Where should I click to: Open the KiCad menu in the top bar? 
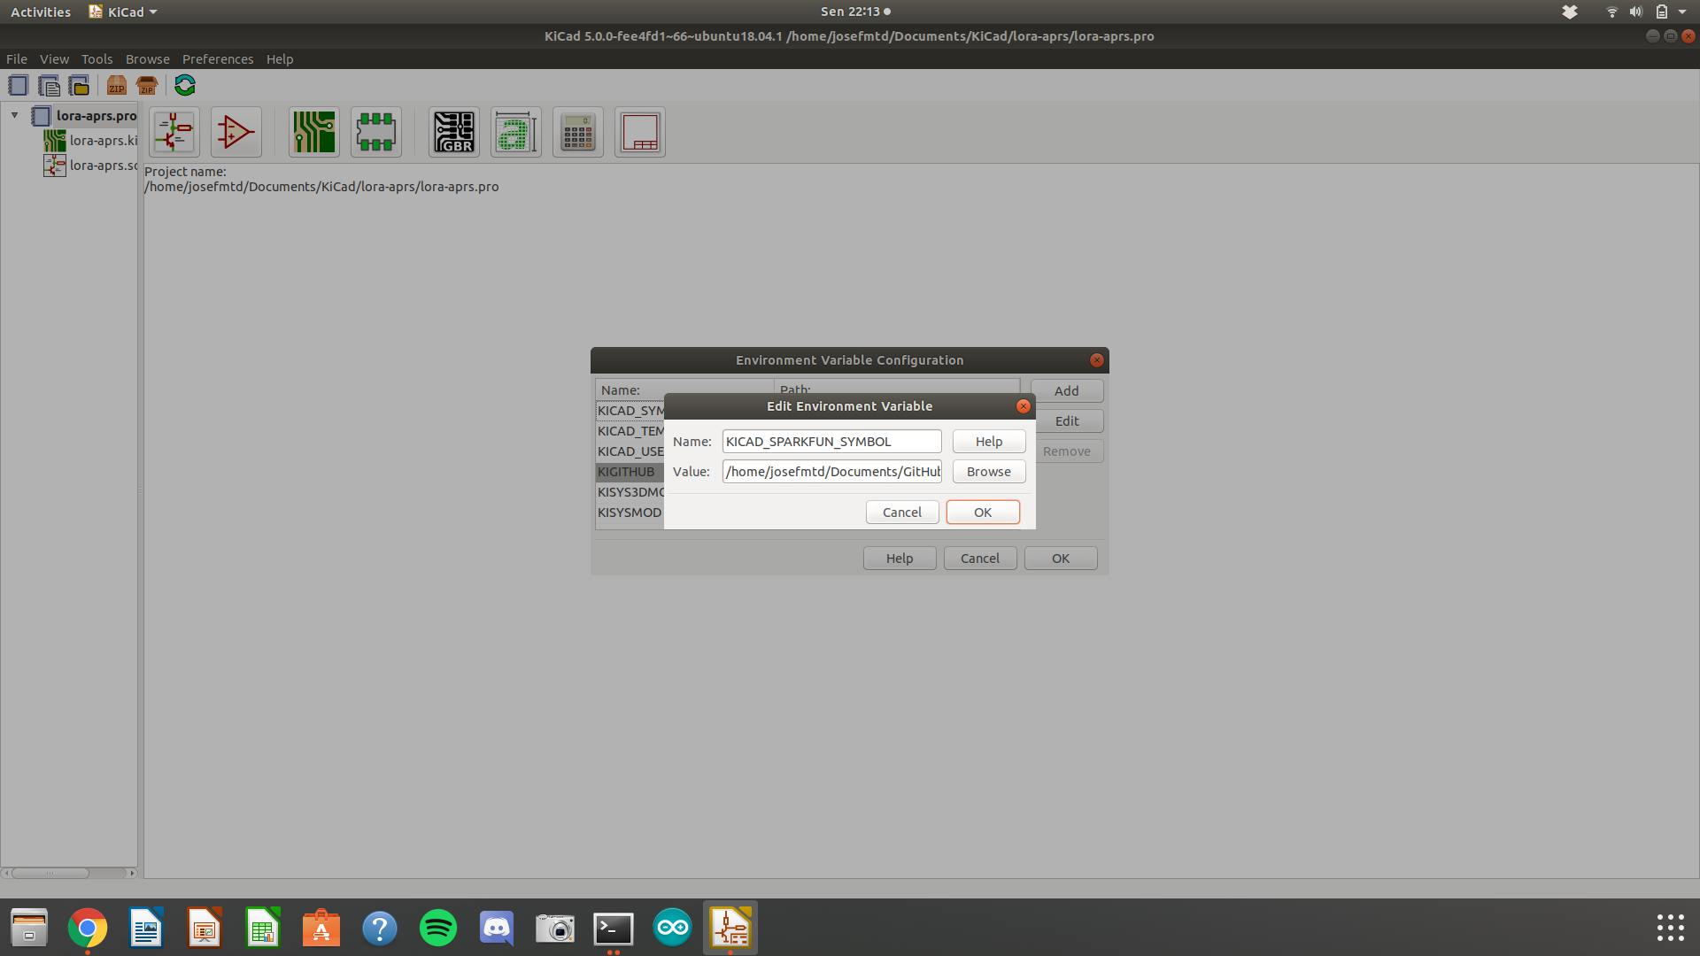coord(121,12)
